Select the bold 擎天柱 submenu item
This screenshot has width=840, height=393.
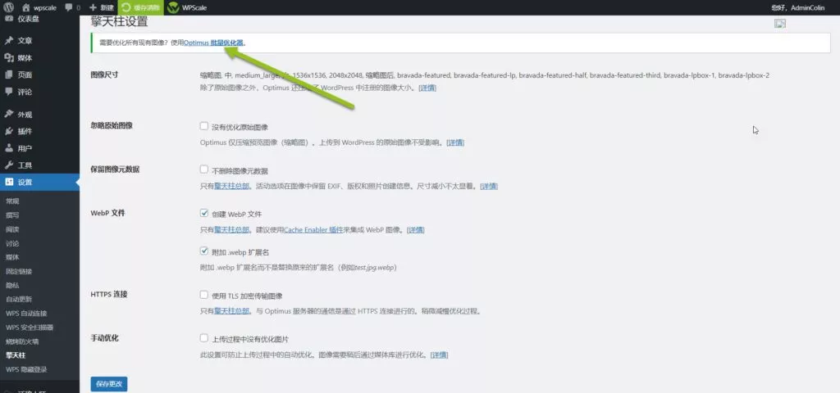click(x=16, y=355)
